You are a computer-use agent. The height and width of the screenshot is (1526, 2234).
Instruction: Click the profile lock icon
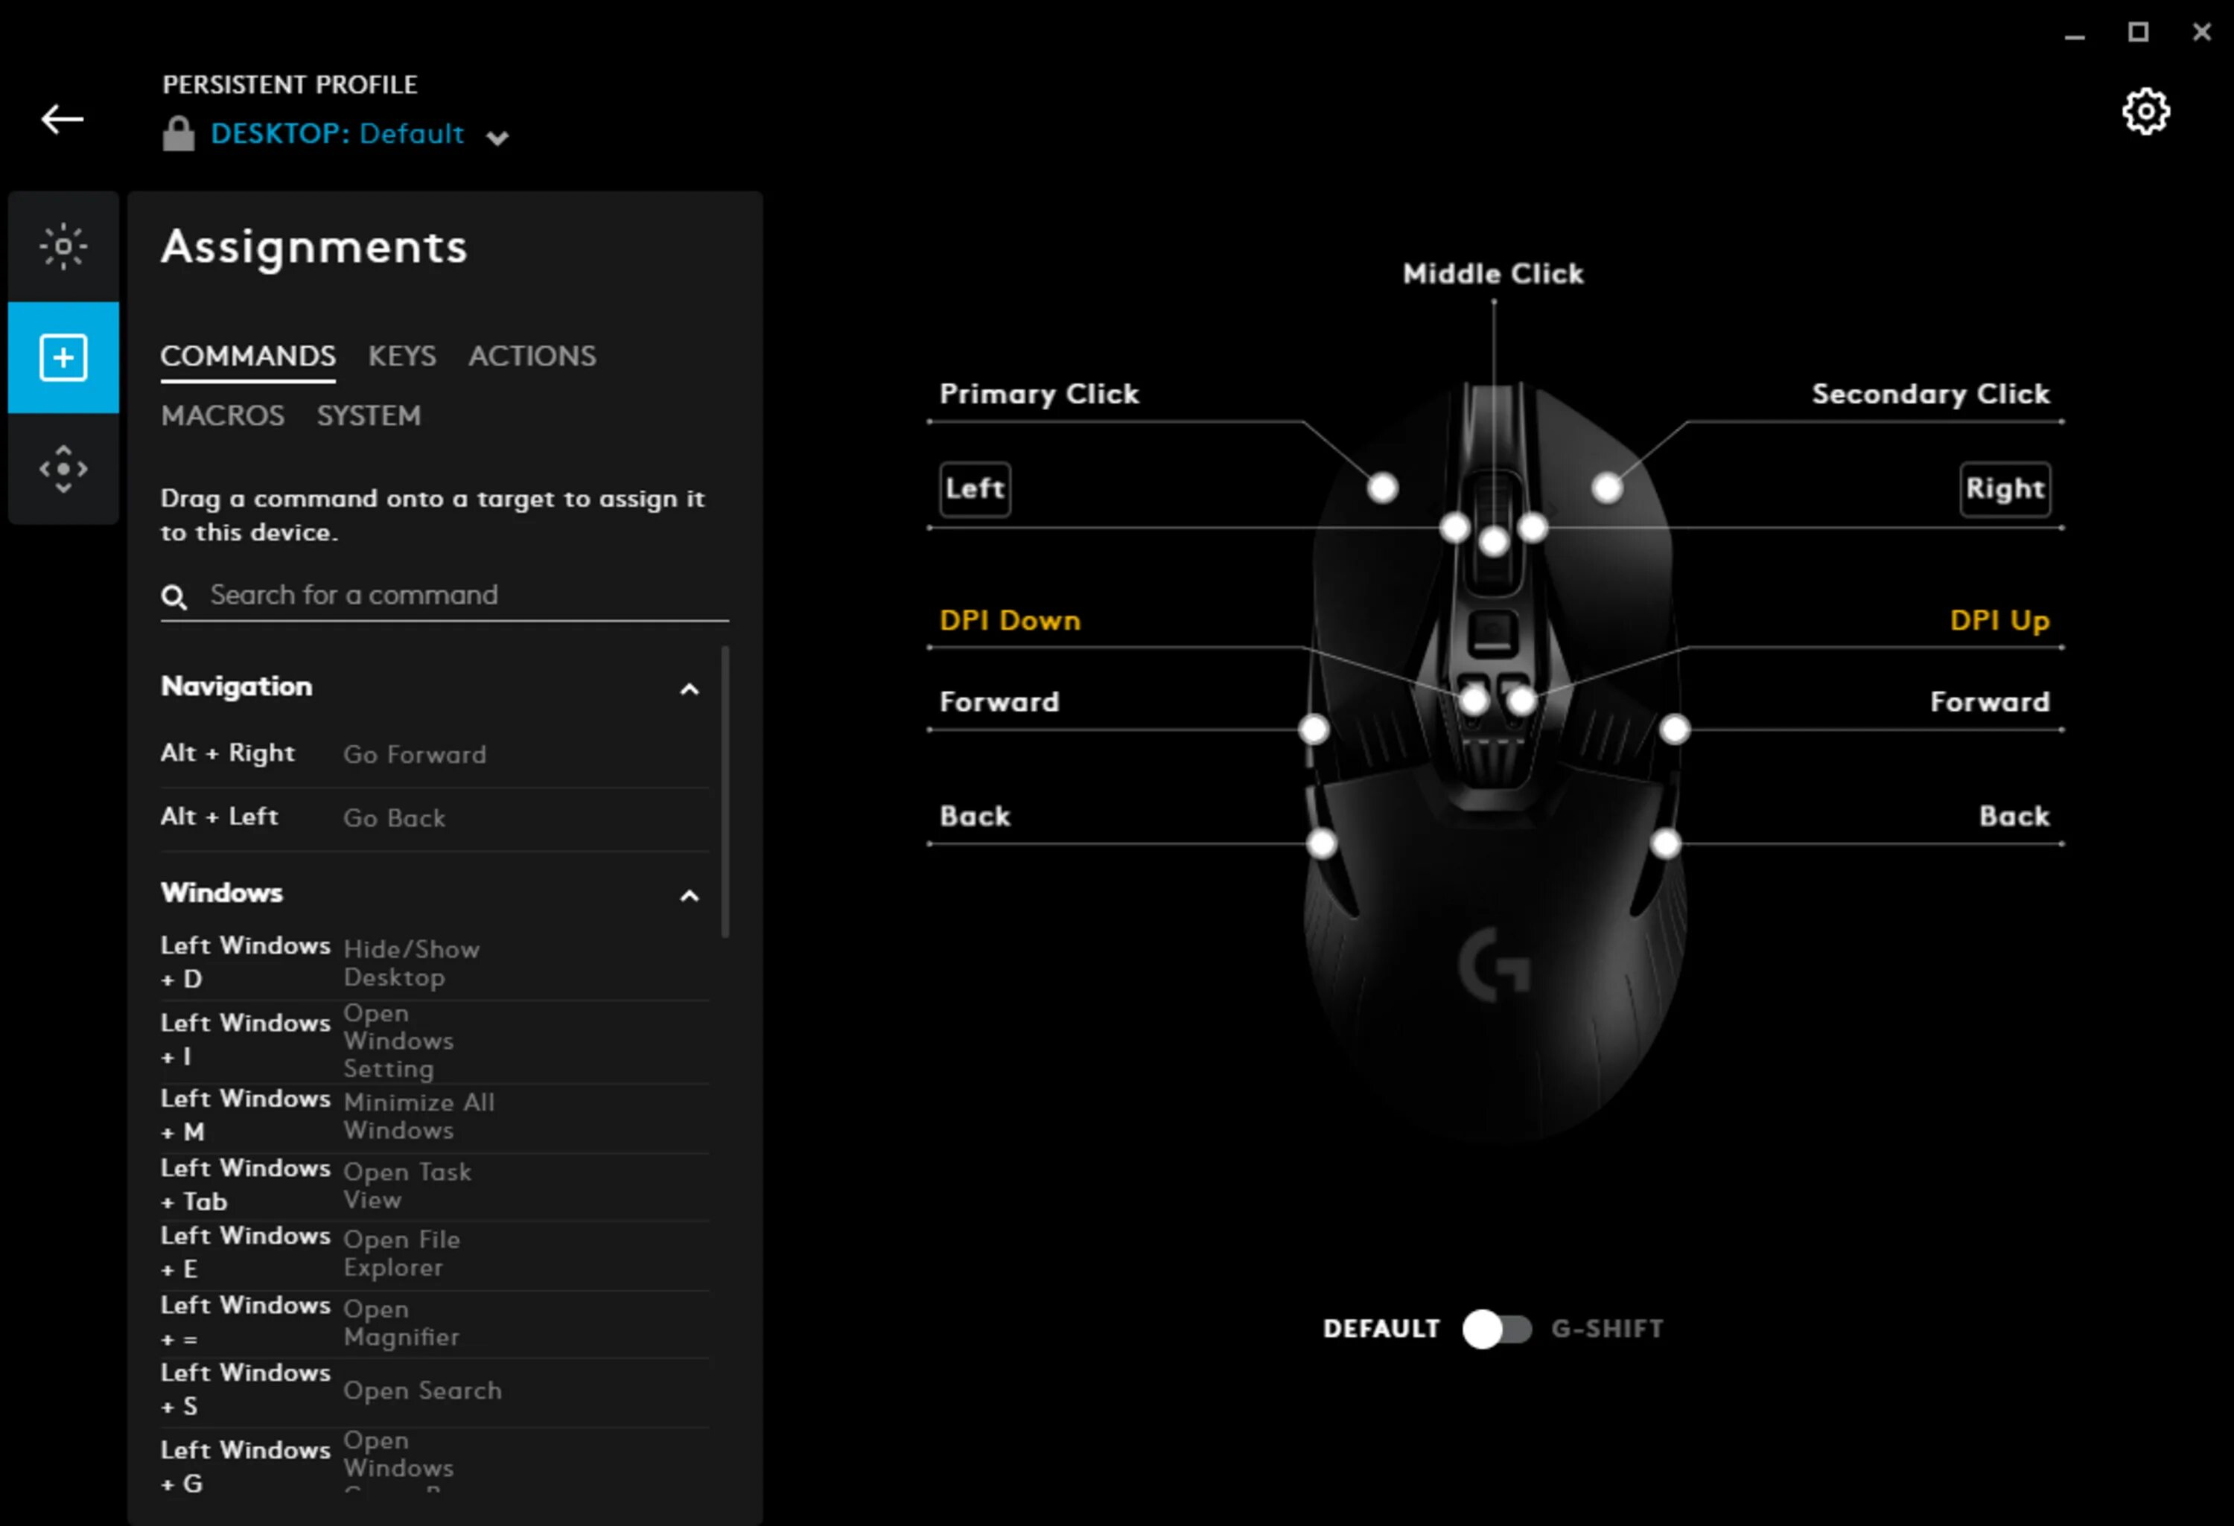pos(178,133)
